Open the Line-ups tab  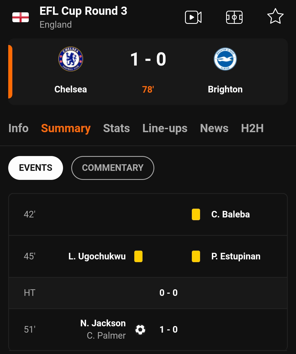[165, 128]
